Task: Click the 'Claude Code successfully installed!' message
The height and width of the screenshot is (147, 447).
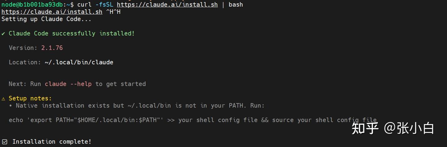Action: [72, 33]
